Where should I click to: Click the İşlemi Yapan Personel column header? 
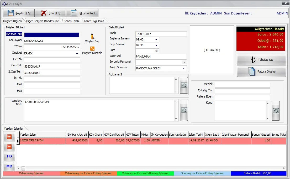pyautogui.click(x=236, y=135)
